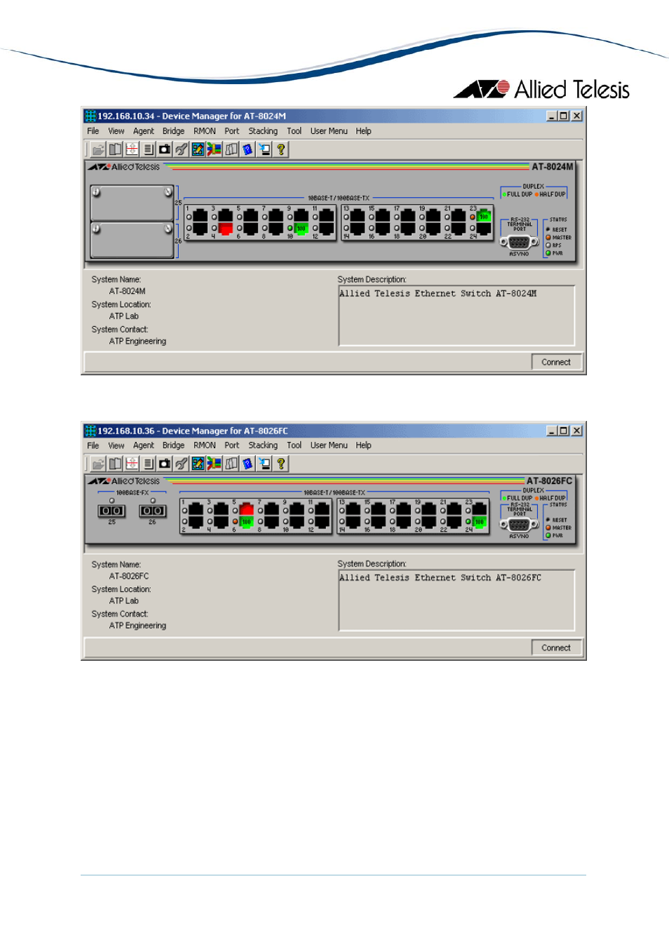The height and width of the screenshot is (947, 669).
Task: Click the open book icon in AT-8026FC toolbar
Action: click(x=115, y=464)
